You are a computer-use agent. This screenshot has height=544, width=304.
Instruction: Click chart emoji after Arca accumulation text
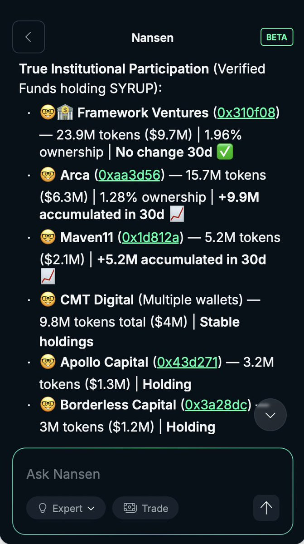[176, 215]
